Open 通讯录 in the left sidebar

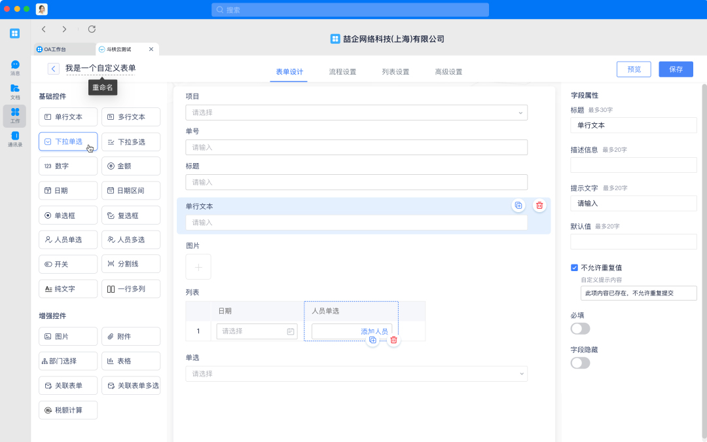(15, 139)
